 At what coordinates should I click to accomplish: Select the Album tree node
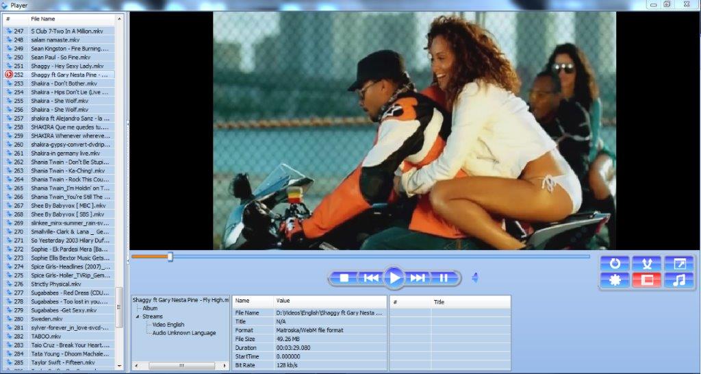point(150,308)
